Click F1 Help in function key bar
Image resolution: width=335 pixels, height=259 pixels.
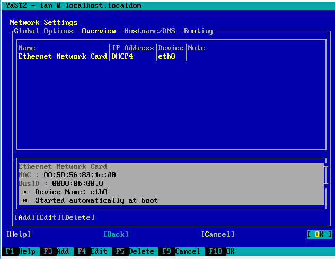tap(21, 251)
